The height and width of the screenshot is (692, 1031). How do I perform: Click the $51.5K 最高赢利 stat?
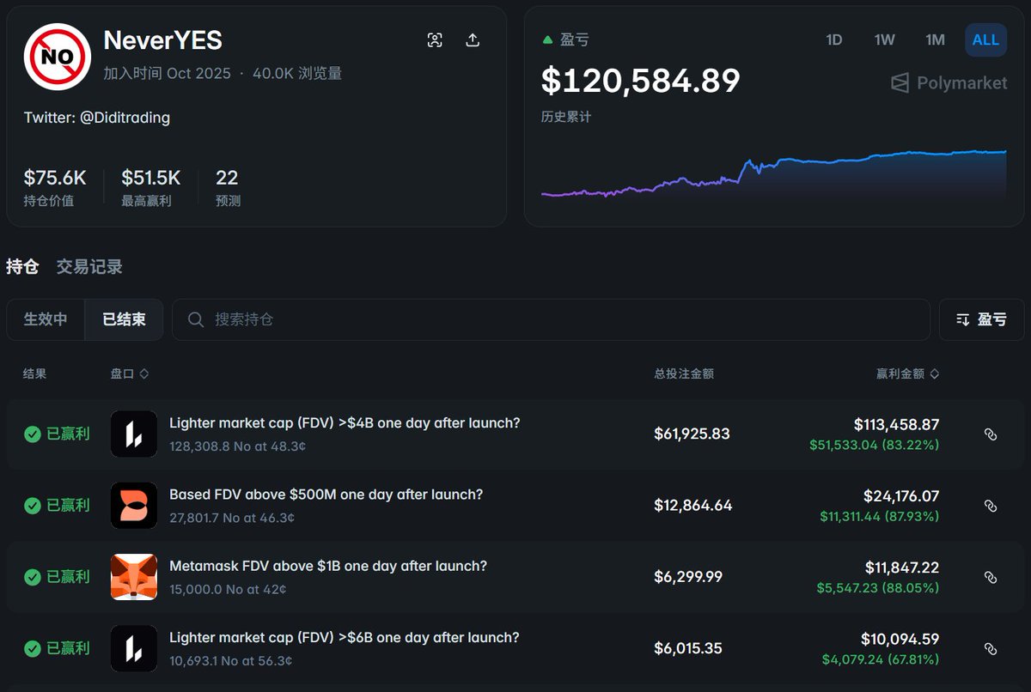click(151, 187)
